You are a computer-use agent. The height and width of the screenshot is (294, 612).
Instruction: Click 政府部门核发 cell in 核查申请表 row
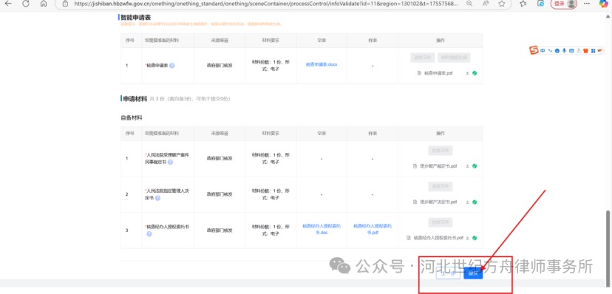point(220,66)
